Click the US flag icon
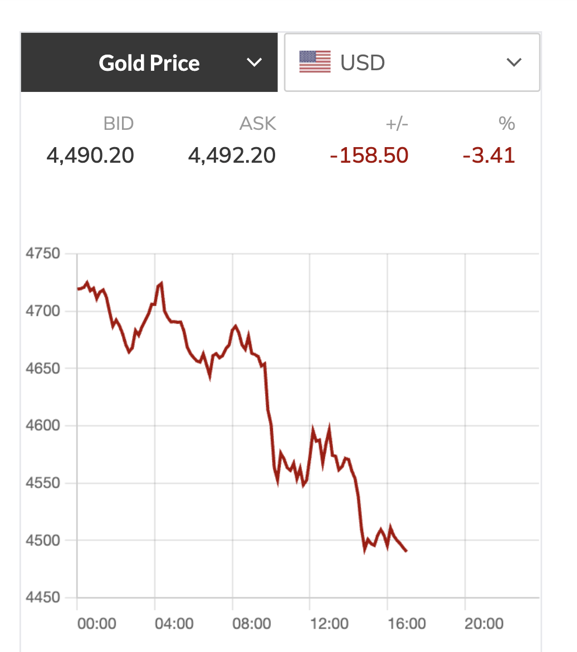Image resolution: width=577 pixels, height=652 pixels. tap(315, 62)
